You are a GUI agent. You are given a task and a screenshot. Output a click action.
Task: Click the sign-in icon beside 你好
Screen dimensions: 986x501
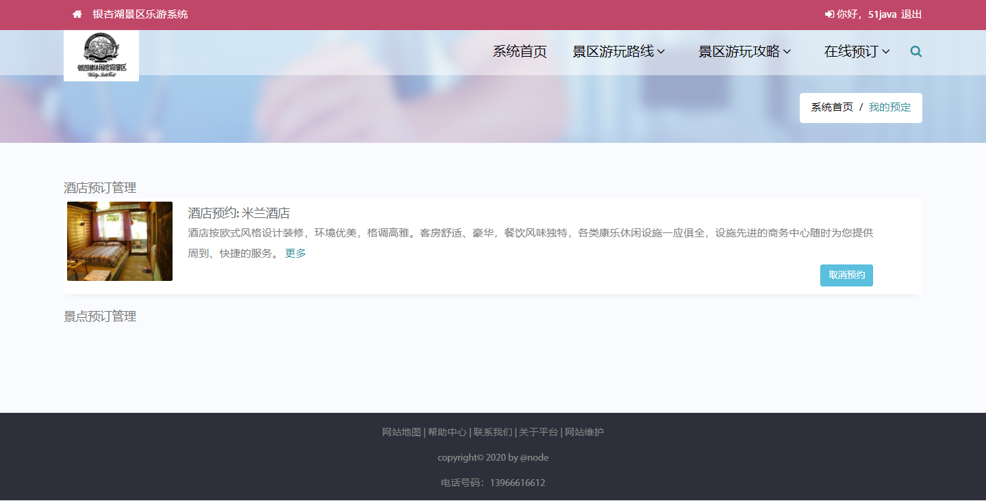point(829,14)
